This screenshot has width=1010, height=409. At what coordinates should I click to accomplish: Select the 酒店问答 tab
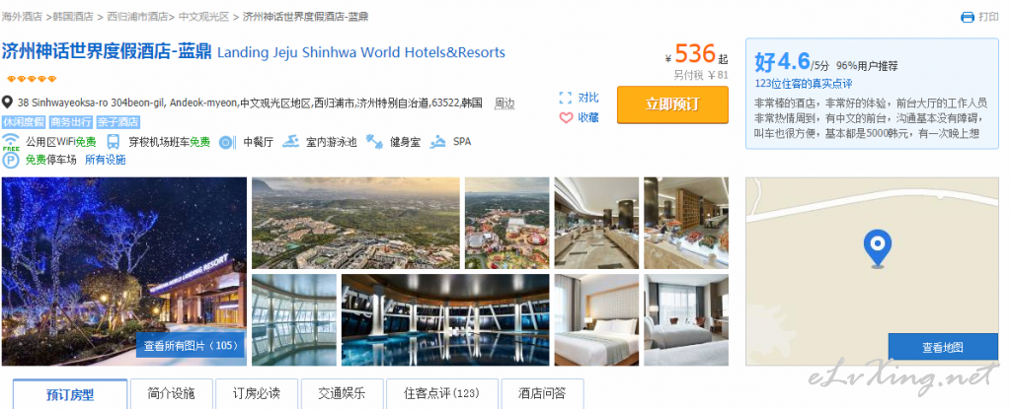click(x=542, y=393)
